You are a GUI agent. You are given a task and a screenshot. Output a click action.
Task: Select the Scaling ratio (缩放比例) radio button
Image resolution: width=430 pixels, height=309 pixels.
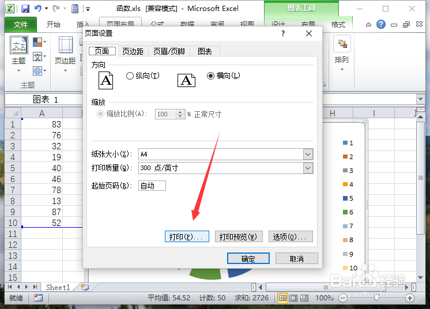pos(100,114)
